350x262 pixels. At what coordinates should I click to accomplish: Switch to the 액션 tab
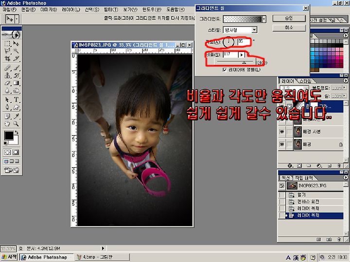285,178
